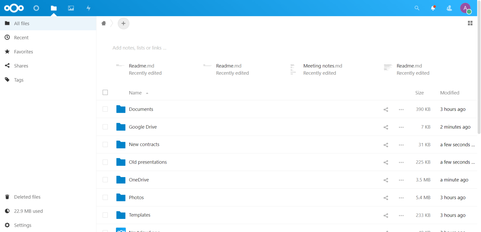Open the Old presentations folder
This screenshot has height=232, width=481.
point(148,162)
